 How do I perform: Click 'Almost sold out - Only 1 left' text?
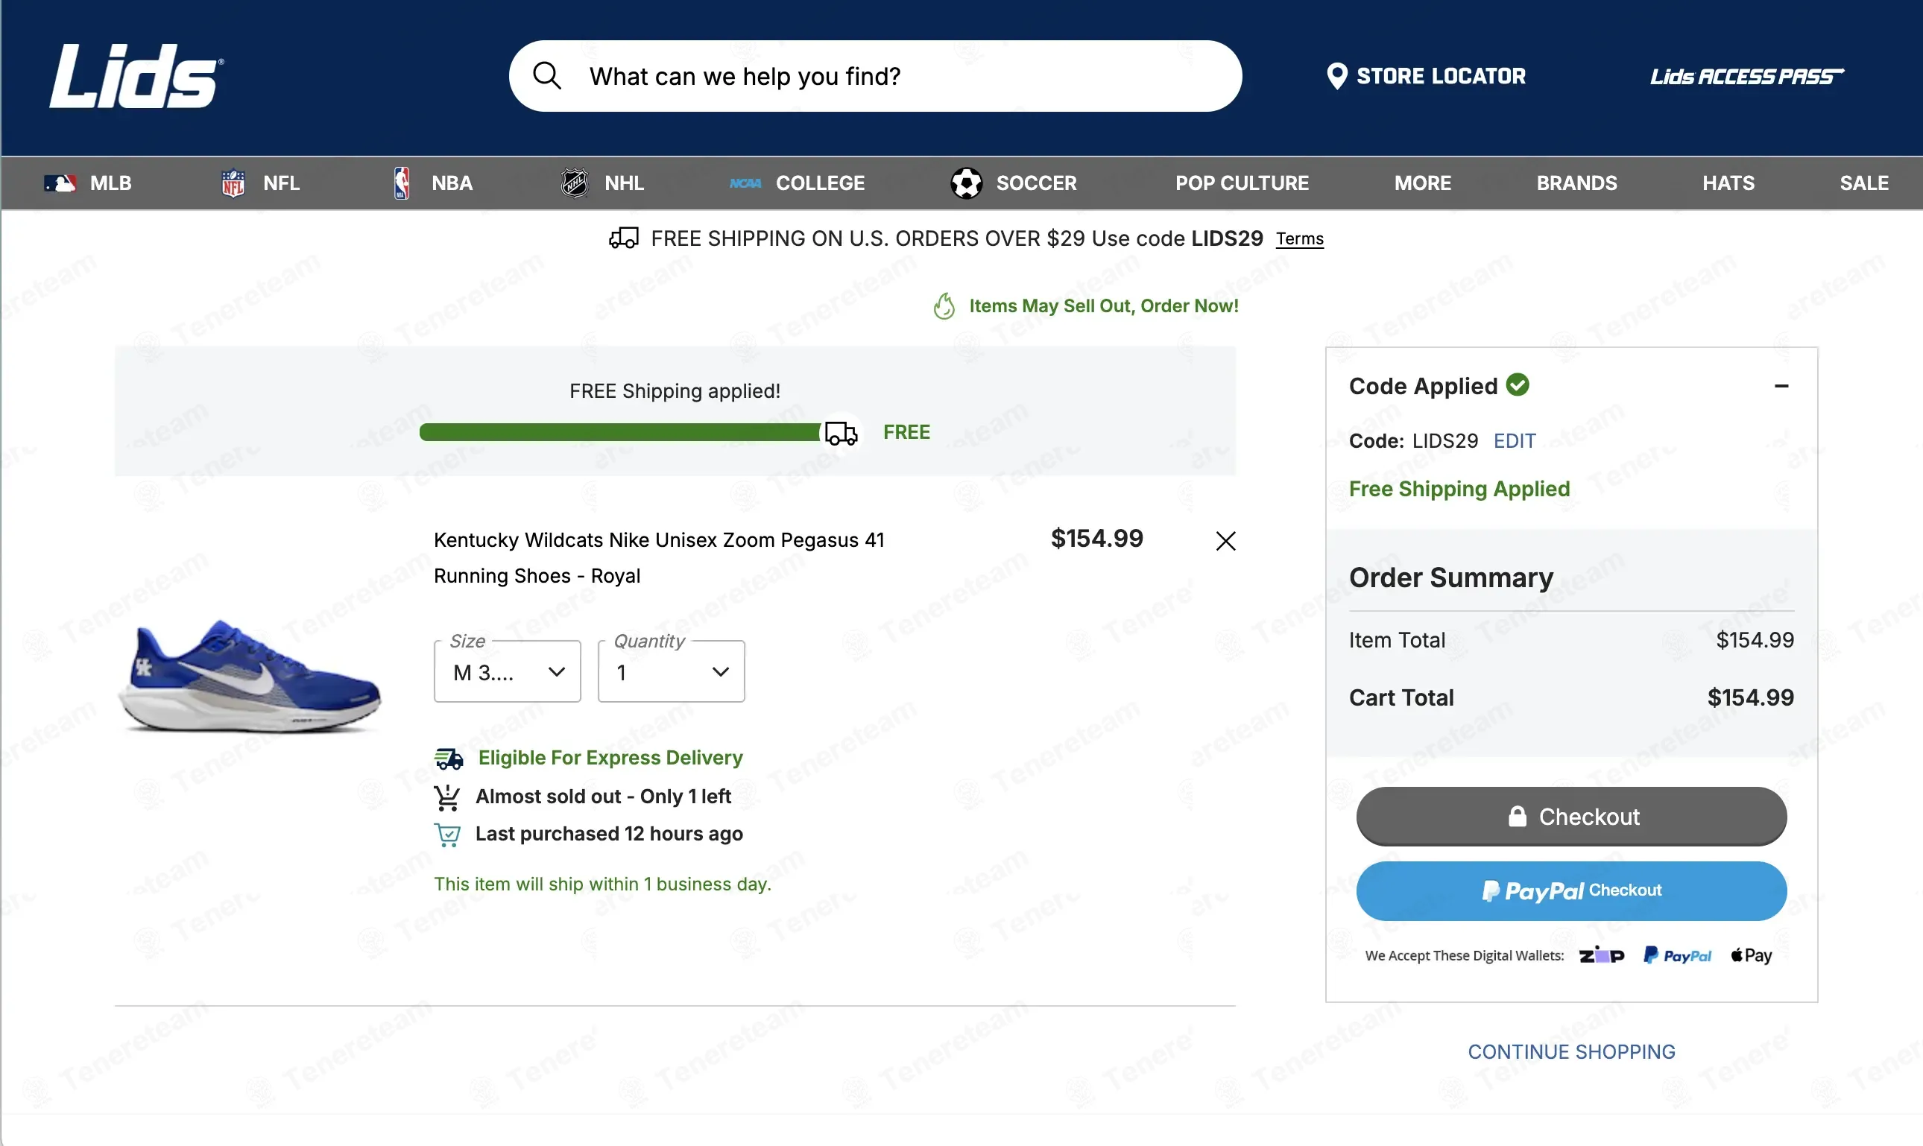[603, 797]
